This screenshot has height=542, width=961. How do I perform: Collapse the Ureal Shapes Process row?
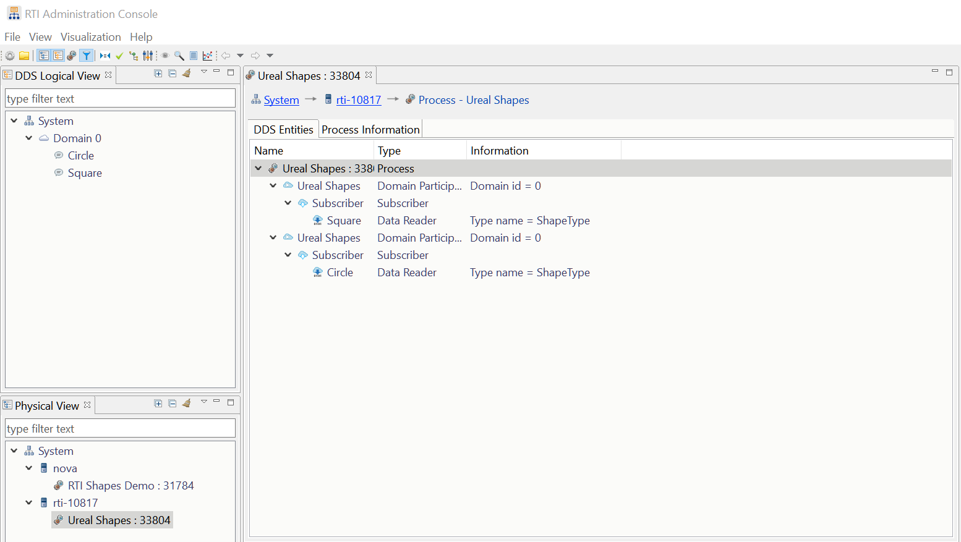tap(258, 169)
